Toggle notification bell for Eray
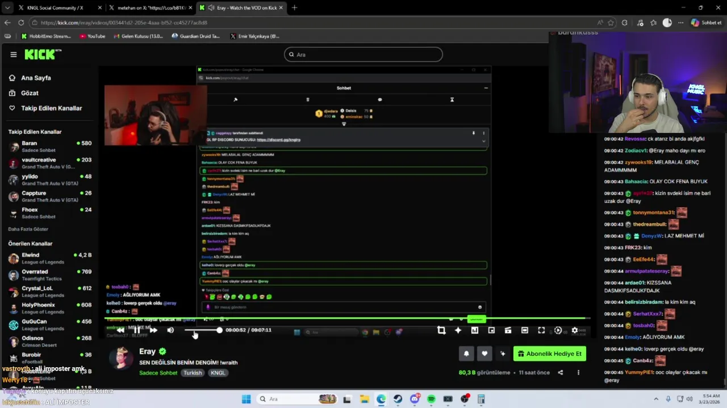 pyautogui.click(x=466, y=354)
